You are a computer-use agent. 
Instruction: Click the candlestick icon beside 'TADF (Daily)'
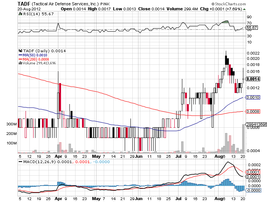point(21,51)
